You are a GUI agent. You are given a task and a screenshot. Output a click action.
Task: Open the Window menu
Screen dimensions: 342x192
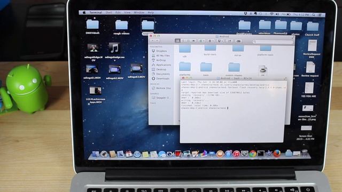click(x=139, y=13)
